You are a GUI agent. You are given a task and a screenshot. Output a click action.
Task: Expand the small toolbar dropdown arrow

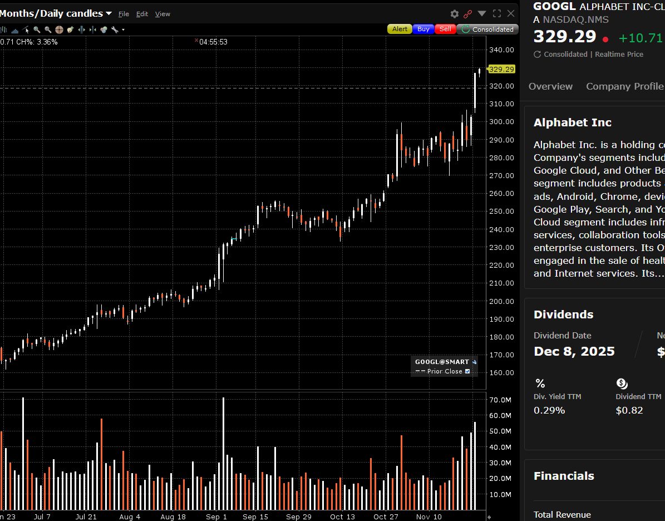coord(124,30)
